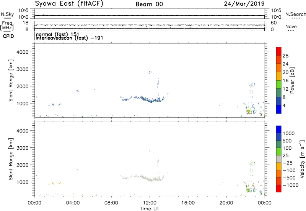Click the "04:00" time tick label
Image resolution: width=306 pixels, height=211 pixels.
pyautogui.click(x=73, y=203)
